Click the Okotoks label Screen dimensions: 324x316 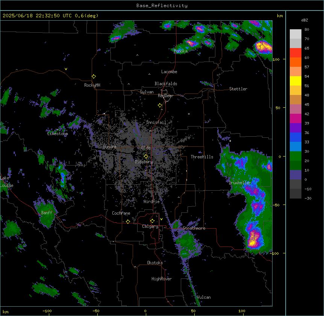point(155,263)
